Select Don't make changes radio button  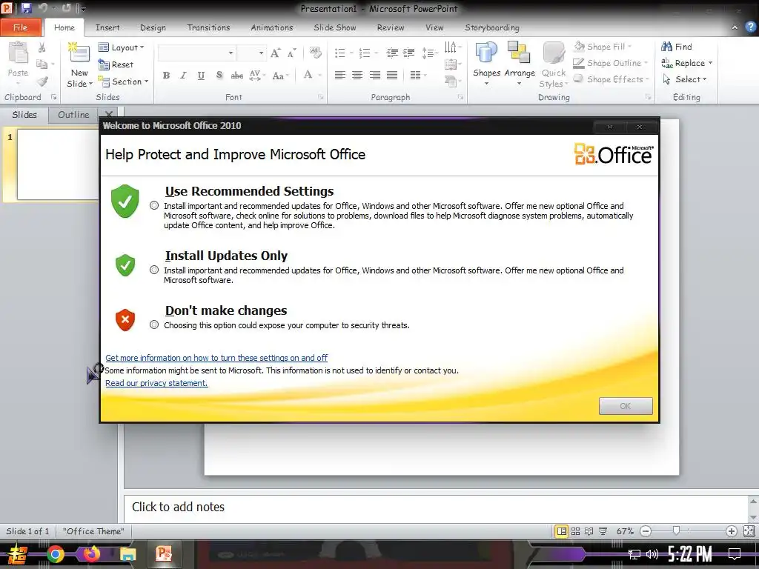click(154, 325)
